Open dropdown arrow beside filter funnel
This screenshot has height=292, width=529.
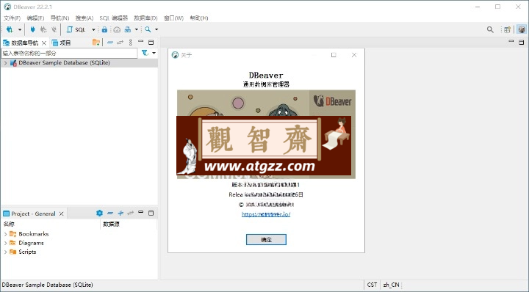point(154,54)
